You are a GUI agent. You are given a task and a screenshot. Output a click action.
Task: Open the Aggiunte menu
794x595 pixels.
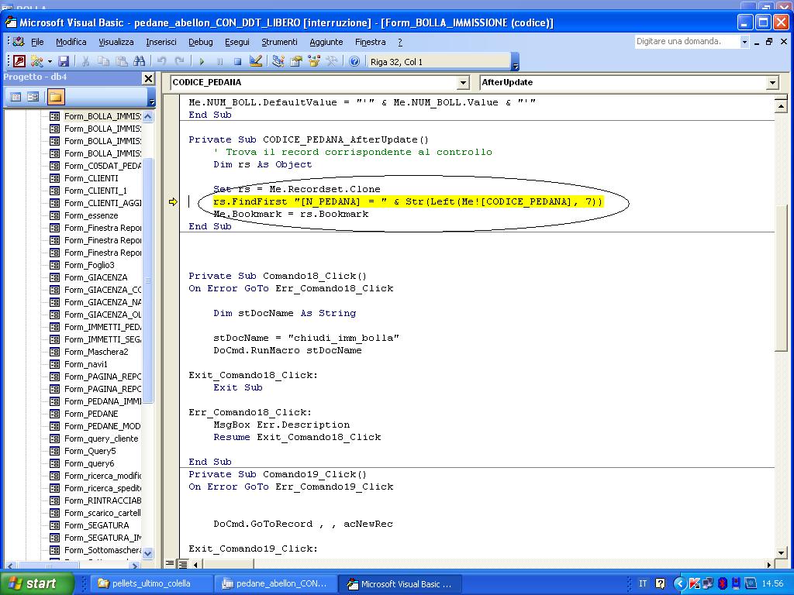326,42
